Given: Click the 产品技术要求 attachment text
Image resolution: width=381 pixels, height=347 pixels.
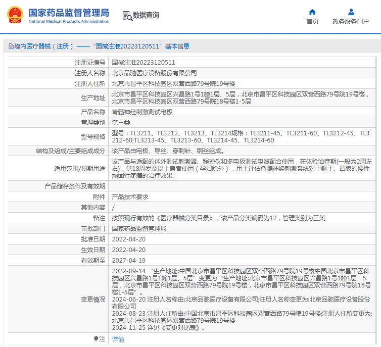Looking at the screenshot, I should click(130, 197).
